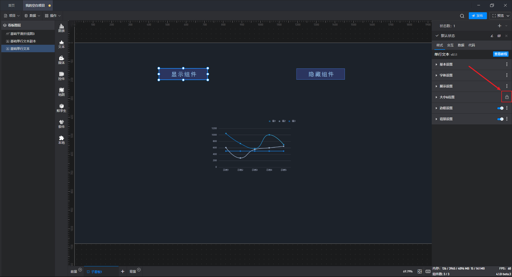Expand the 展示设置 section
This screenshot has height=277, width=512.
tap(436, 86)
